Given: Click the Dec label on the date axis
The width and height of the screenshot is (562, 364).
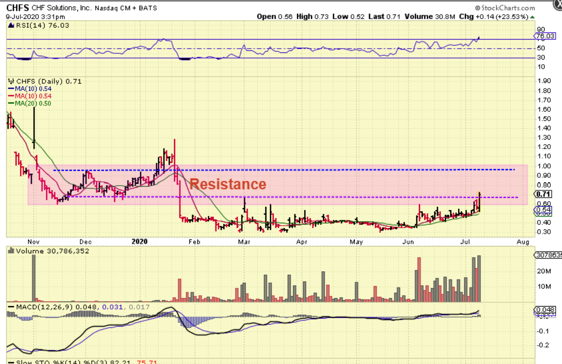Looking at the screenshot, I should [85, 241].
